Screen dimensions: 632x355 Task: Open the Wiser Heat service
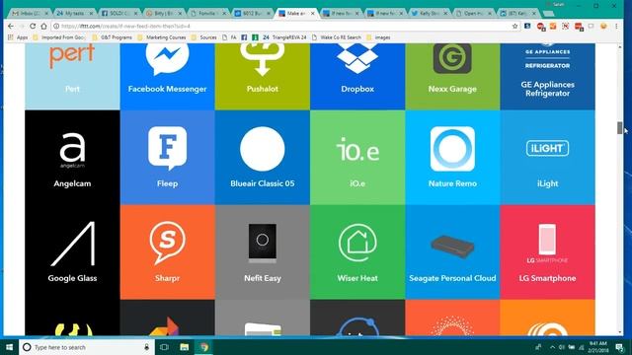click(x=357, y=252)
